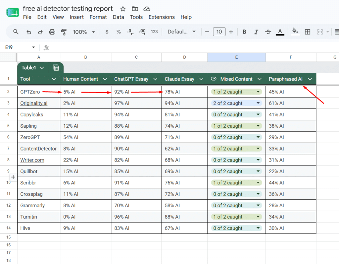Image resolution: width=339 pixels, height=264 pixels.
Task: Click the font size 10 field
Action: [x=219, y=32]
